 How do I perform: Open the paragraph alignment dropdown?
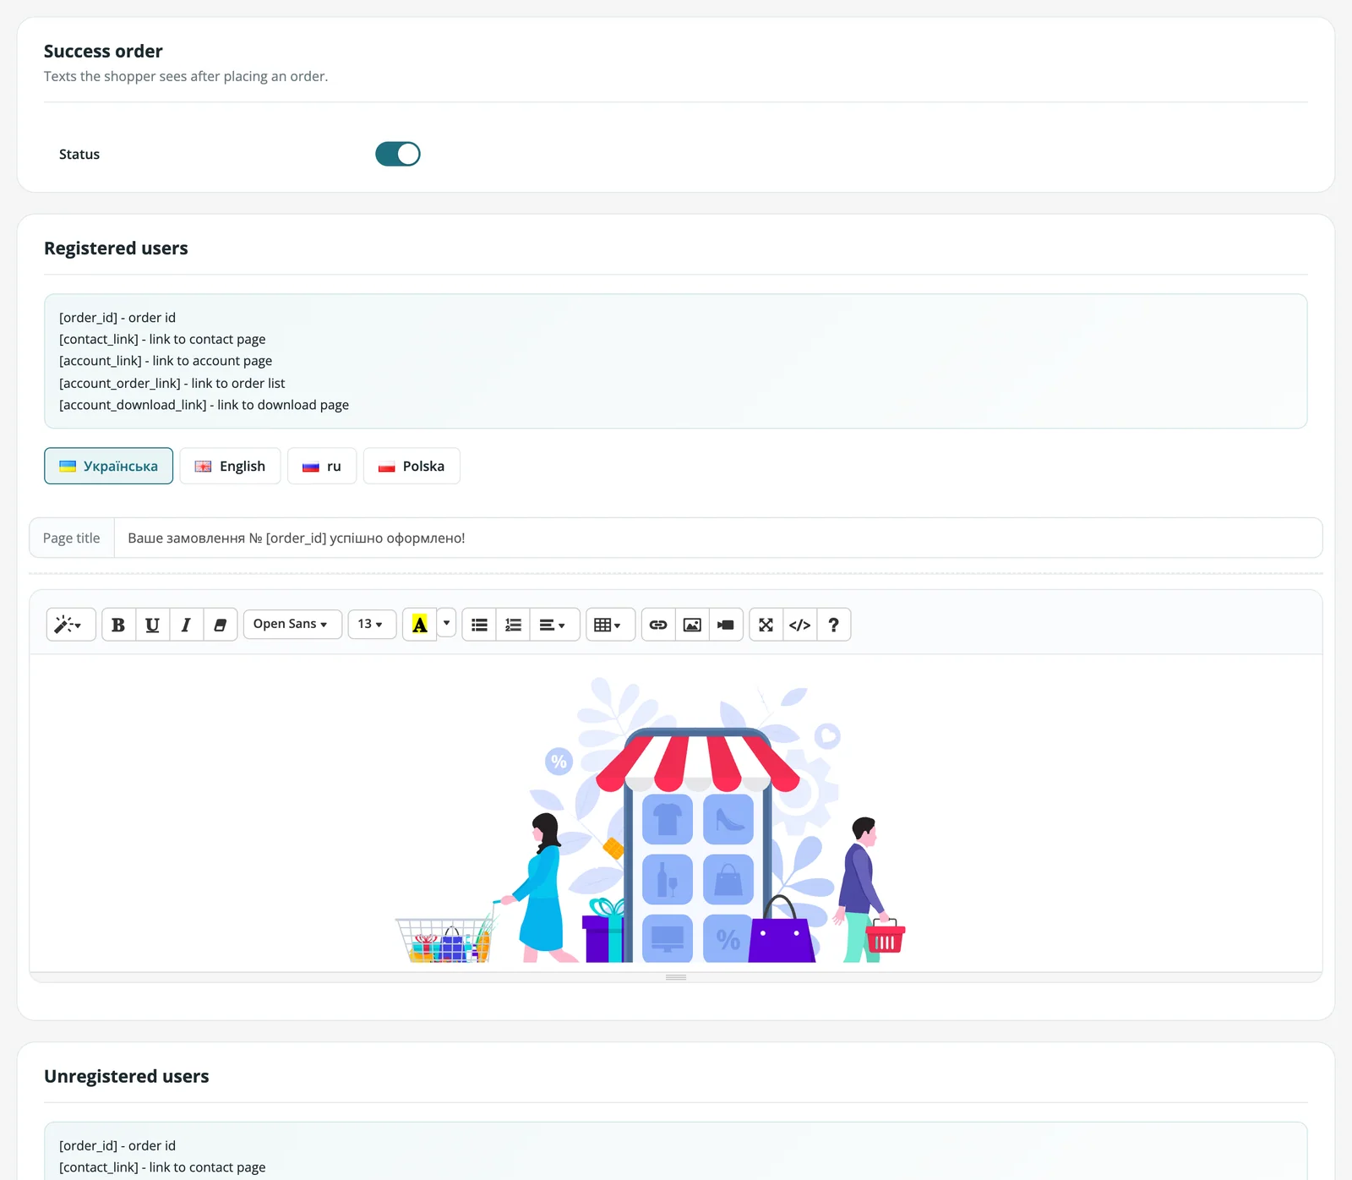tap(554, 625)
